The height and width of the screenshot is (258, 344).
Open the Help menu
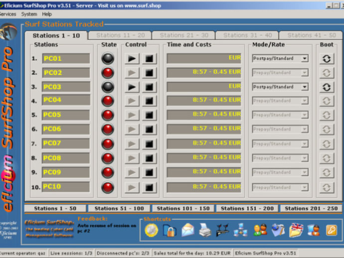point(47,14)
